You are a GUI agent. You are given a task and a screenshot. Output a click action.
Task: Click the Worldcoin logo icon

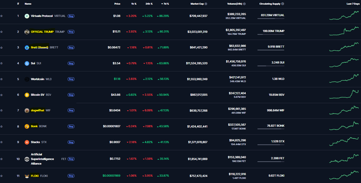[x=27, y=79]
